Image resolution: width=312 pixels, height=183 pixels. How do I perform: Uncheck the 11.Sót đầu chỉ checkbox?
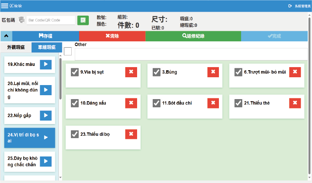[157, 103]
